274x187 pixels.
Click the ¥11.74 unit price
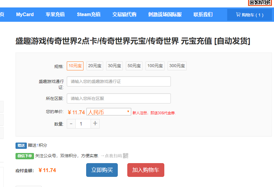(x=76, y=112)
